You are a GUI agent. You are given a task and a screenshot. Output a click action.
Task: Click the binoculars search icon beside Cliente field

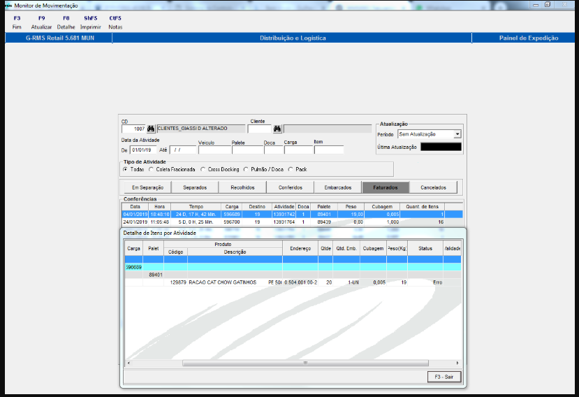[277, 129]
